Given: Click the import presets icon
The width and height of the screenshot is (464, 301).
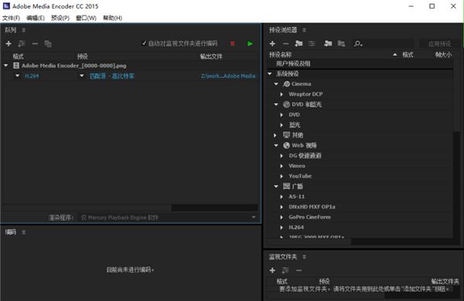Looking at the screenshot, I should pyautogui.click(x=328, y=44).
